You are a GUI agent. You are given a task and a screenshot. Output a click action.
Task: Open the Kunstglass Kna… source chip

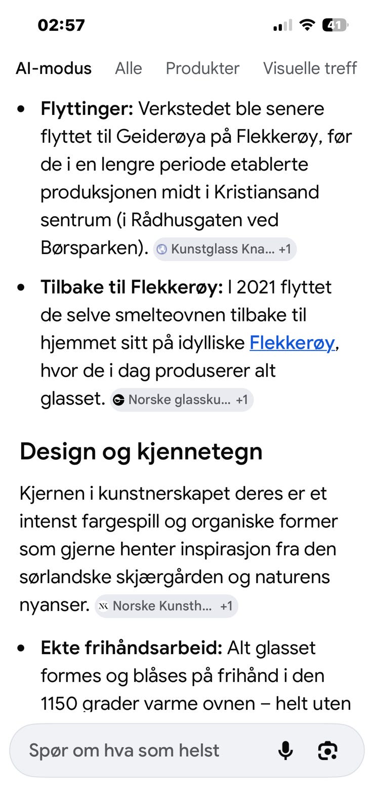click(x=225, y=249)
